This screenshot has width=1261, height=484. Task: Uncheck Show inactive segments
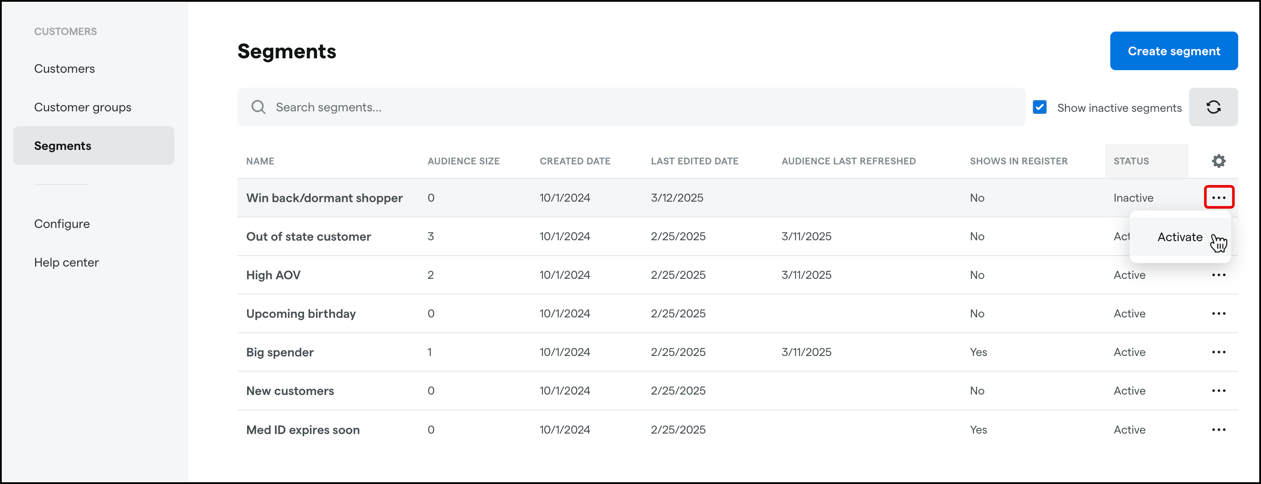(x=1040, y=107)
